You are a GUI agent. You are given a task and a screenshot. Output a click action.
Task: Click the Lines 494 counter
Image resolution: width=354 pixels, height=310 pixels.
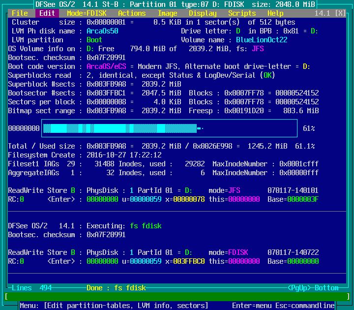31,288
